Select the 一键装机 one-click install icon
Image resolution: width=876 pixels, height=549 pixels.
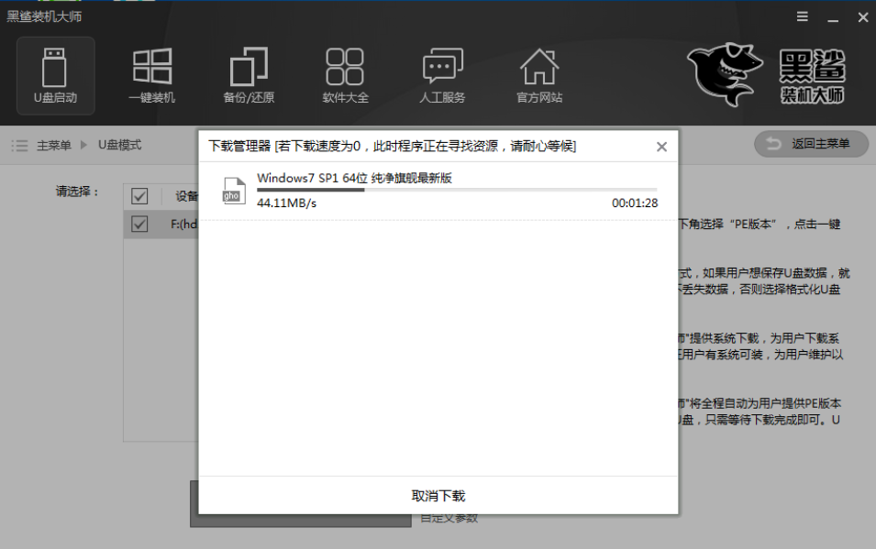152,75
